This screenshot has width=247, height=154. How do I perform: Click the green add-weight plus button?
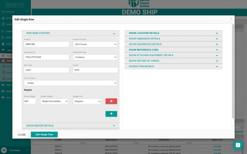point(111,114)
